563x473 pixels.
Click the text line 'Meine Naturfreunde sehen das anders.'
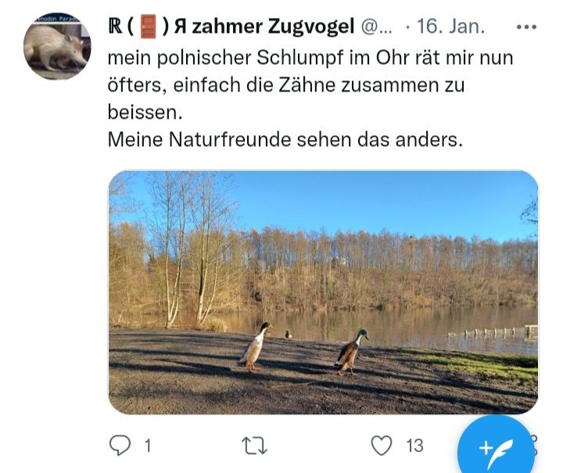pos(285,140)
